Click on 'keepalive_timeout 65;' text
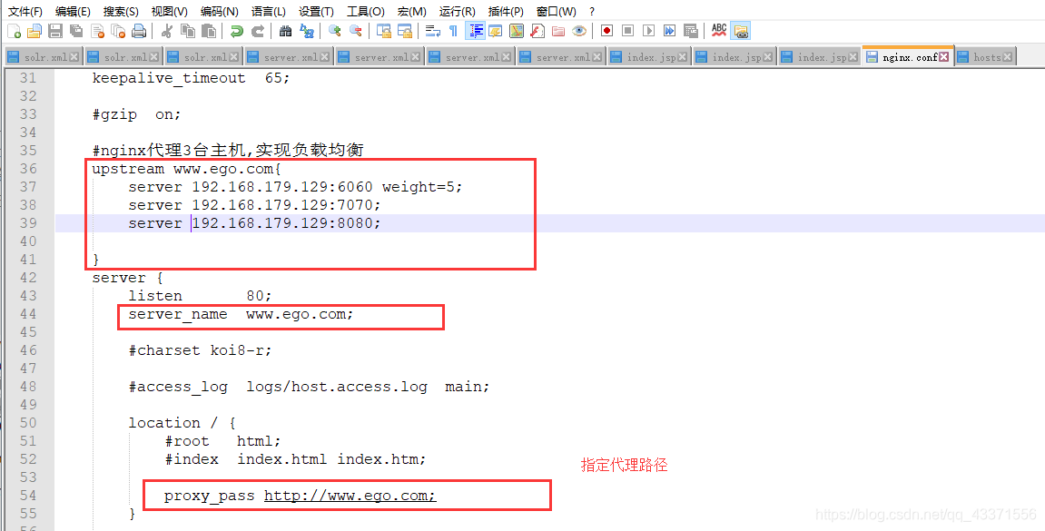This screenshot has width=1045, height=531. 192,78
